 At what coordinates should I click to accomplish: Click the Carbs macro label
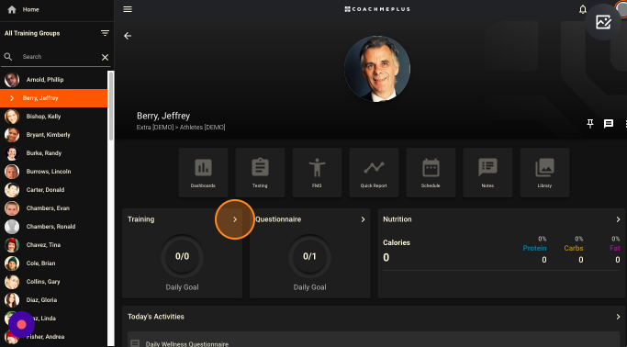tap(574, 248)
